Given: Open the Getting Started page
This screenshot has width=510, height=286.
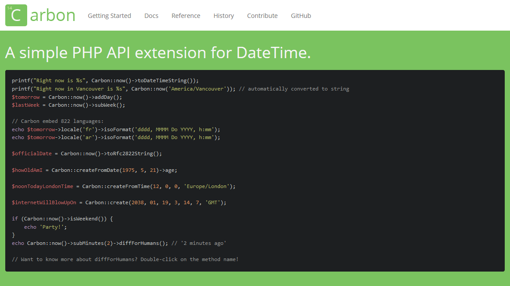Looking at the screenshot, I should 109,16.
